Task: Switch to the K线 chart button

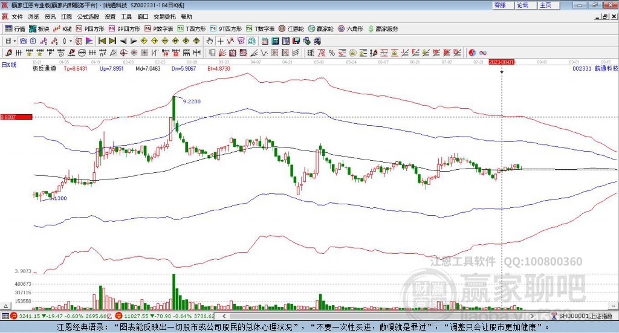Action: 62,29
